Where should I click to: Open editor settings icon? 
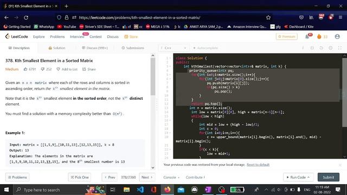pos(331,48)
